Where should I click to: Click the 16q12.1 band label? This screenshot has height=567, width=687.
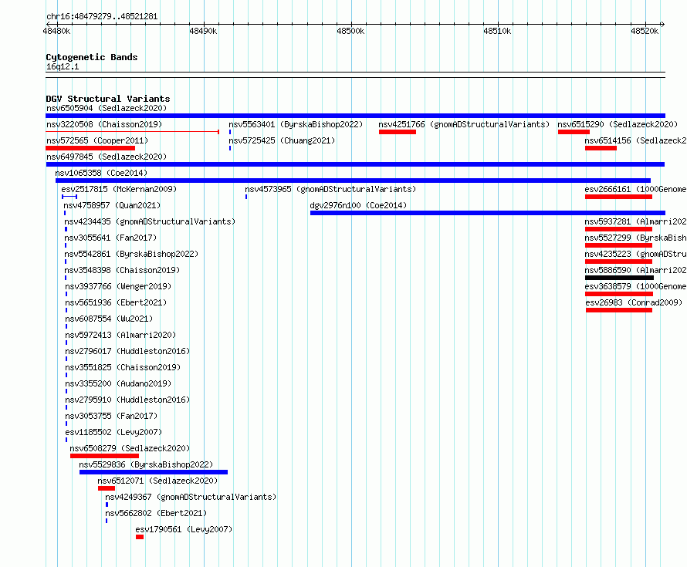click(63, 66)
